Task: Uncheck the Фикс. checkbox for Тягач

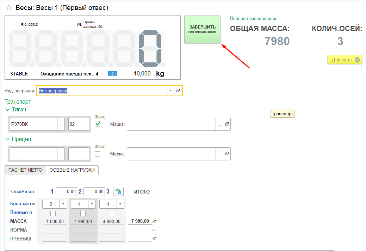Action: 98,124
